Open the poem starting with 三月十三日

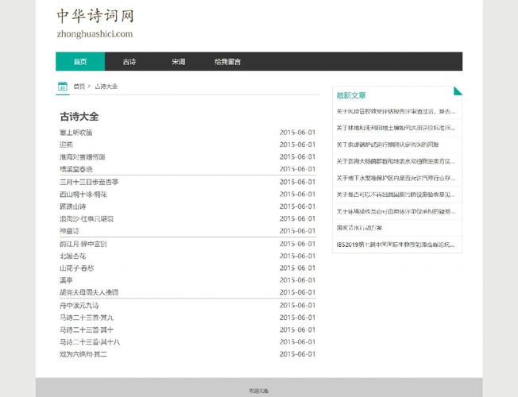89,182
